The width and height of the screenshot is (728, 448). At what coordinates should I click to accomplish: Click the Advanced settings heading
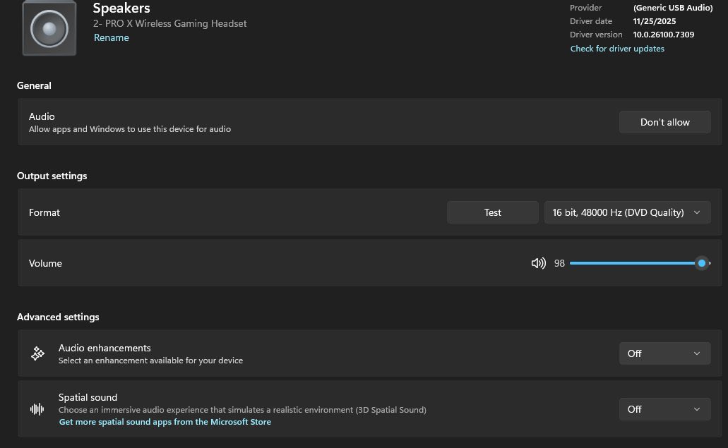(58, 317)
